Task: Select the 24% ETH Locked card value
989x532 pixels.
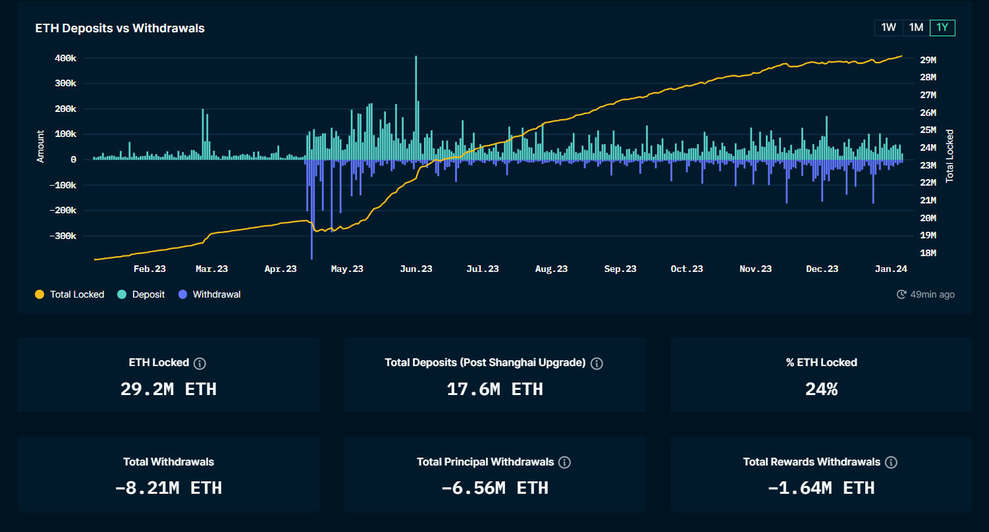Action: click(821, 389)
